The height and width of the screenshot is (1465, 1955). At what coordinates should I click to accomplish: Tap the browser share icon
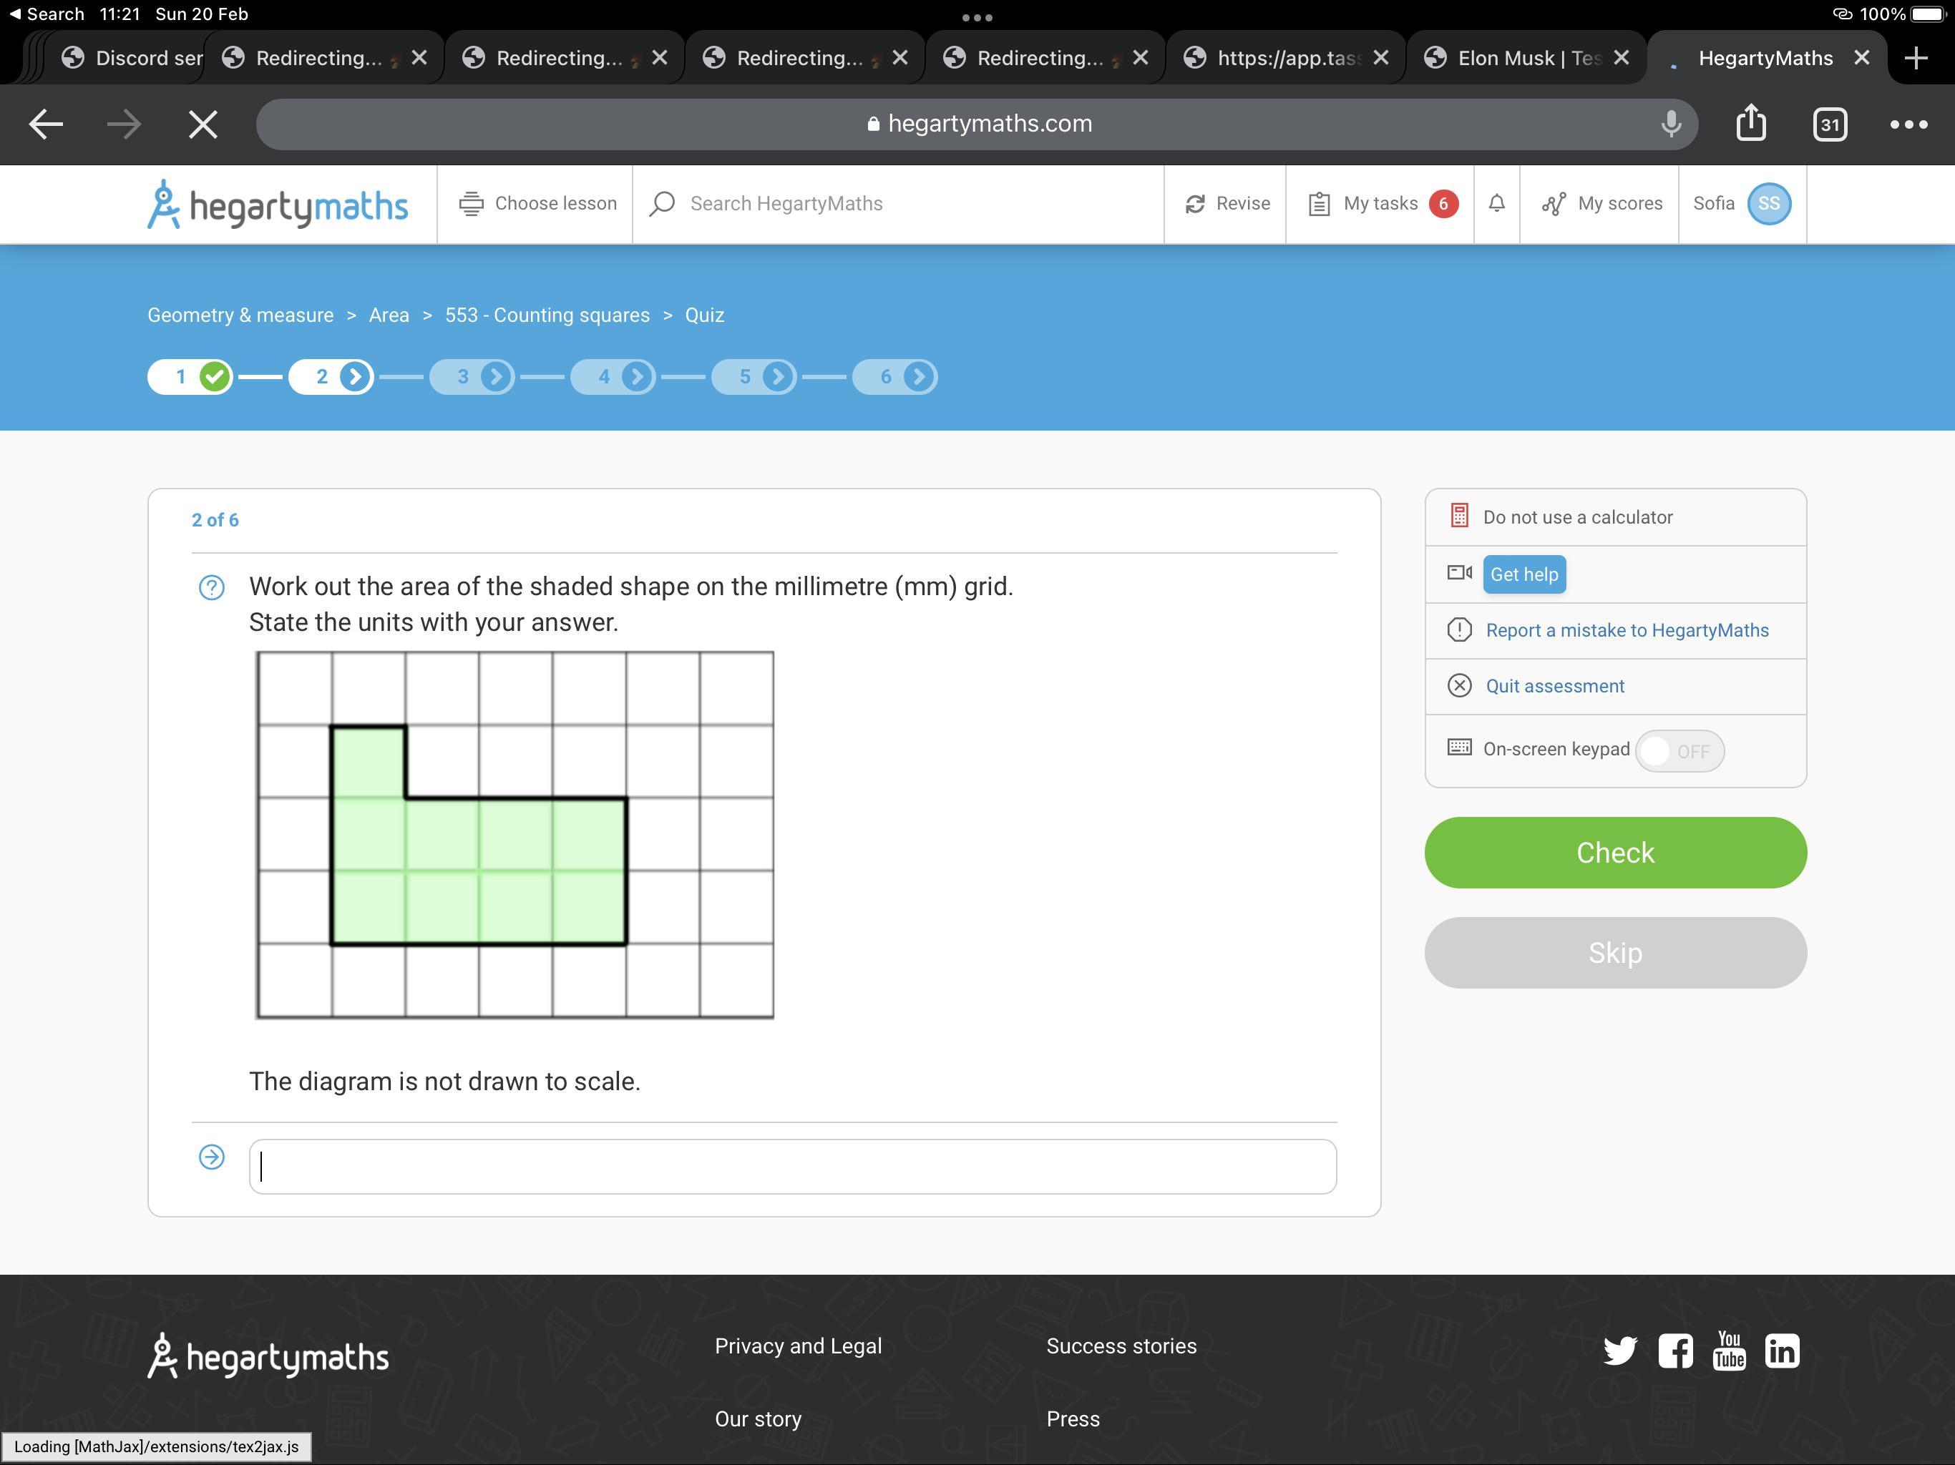pos(1751,124)
